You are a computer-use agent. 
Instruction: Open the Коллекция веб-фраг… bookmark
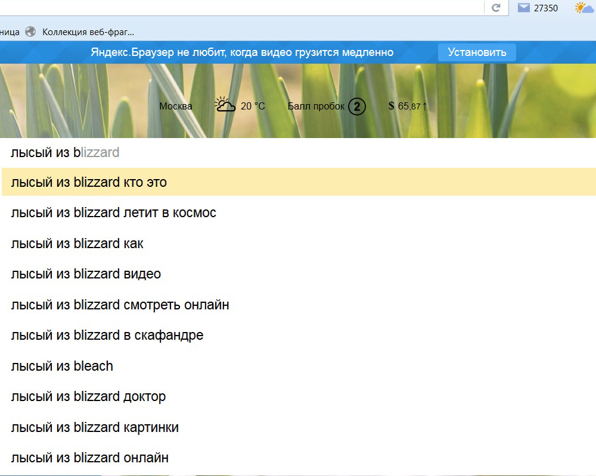pyautogui.click(x=88, y=32)
